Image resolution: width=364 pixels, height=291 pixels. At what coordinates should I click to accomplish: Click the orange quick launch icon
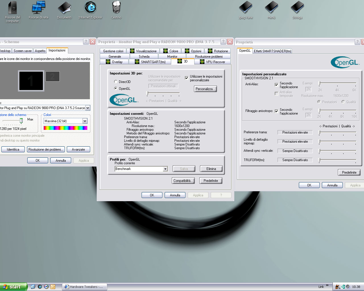(x=53, y=287)
